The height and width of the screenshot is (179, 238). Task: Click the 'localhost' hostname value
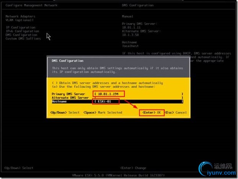(130, 46)
